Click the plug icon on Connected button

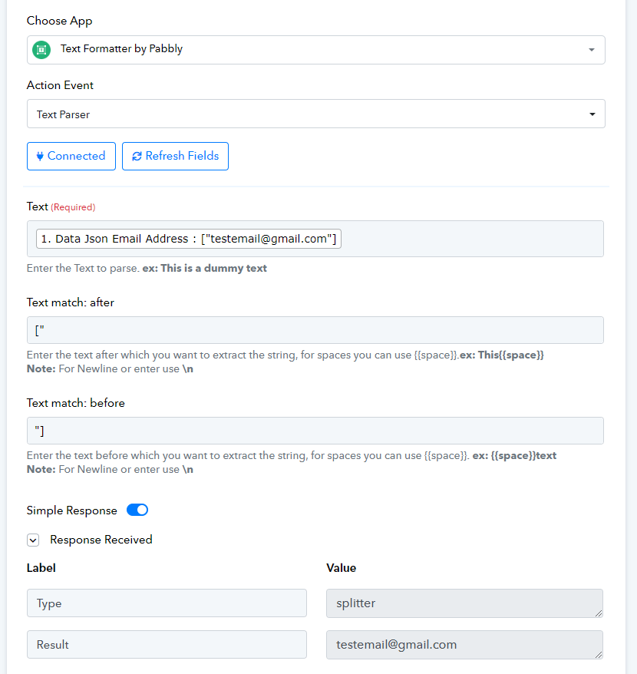(40, 156)
